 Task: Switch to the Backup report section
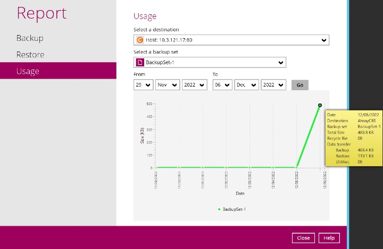[x=30, y=38]
